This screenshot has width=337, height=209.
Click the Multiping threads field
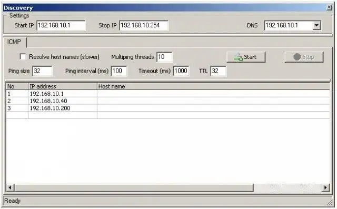click(164, 57)
